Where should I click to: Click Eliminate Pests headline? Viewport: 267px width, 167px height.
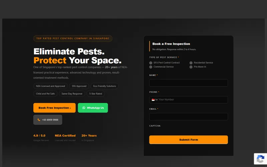pyautogui.click(x=69, y=51)
